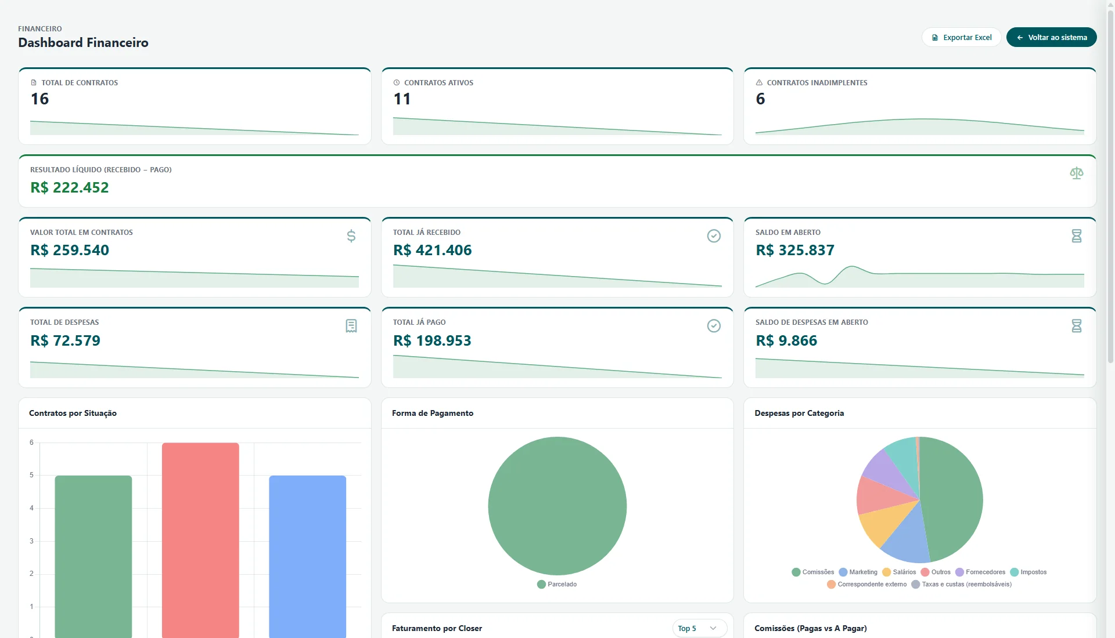The width and height of the screenshot is (1115, 638).
Task: Click the Comissões (Pagas vs A Pagar) title
Action: point(810,628)
